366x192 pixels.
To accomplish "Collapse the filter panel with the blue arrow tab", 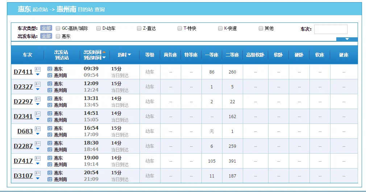I will point(347,39).
